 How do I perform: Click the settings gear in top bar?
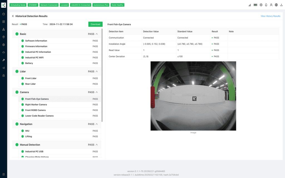261,5
